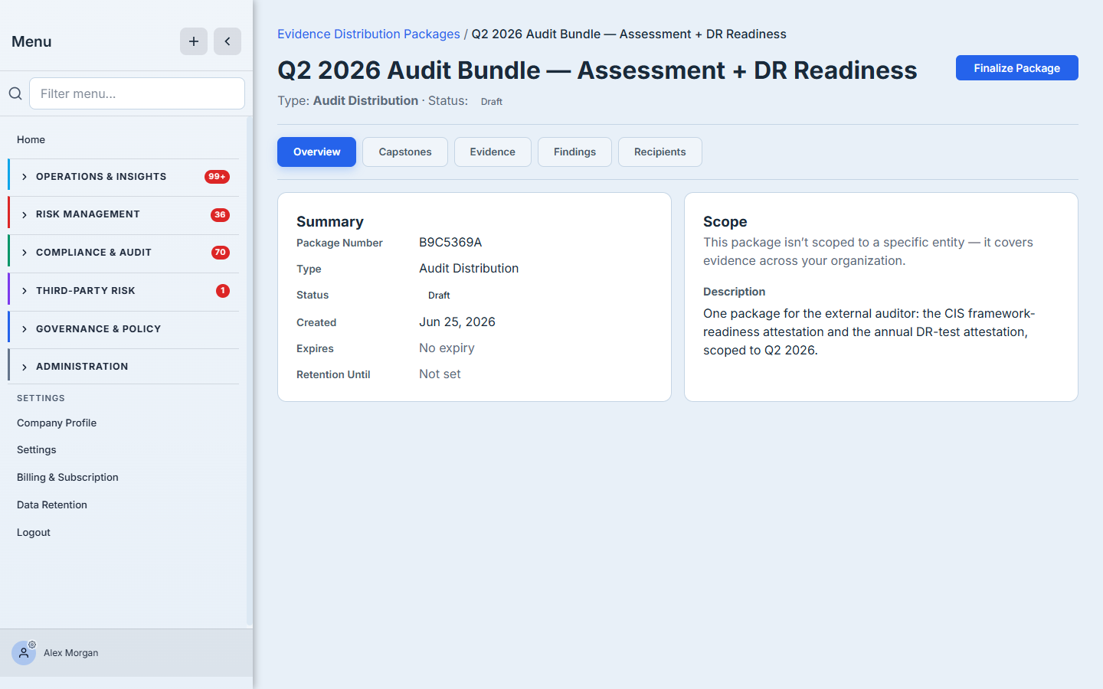
Task: Switch to the Evidence tab
Action: (x=493, y=152)
